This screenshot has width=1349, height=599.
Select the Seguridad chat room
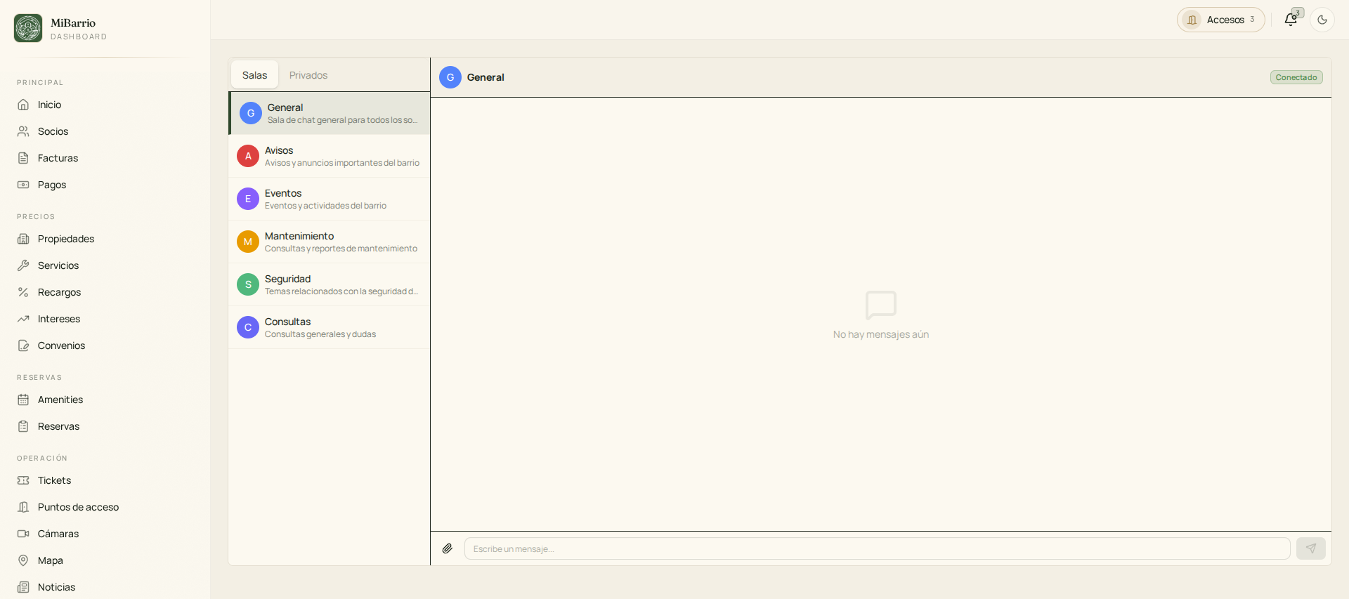pyautogui.click(x=329, y=284)
